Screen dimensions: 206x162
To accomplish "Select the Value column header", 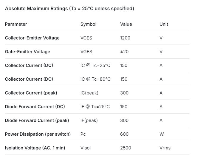I will [126, 24].
